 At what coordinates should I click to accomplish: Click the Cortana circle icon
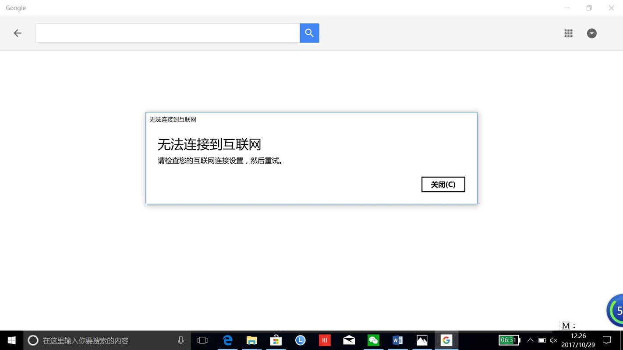click(33, 340)
